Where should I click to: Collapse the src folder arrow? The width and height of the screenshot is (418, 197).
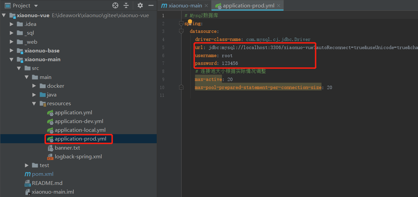(x=19, y=68)
